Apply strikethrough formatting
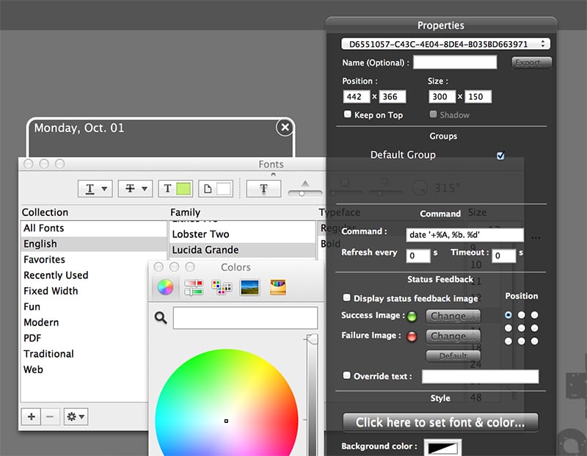Screen dimensions: 587x456 [128, 188]
